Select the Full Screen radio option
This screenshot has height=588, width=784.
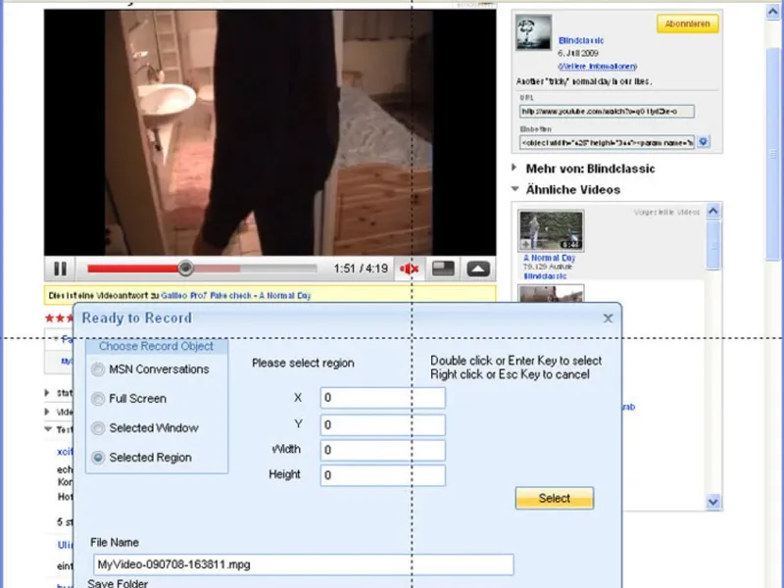(x=98, y=399)
